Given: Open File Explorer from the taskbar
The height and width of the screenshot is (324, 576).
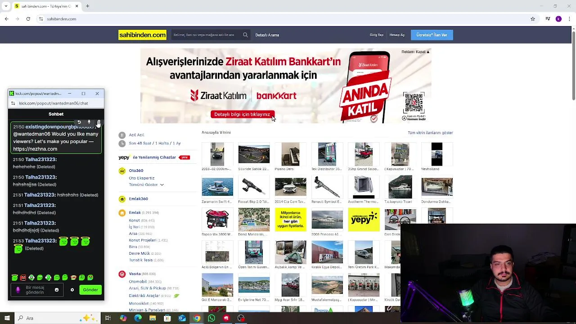Looking at the screenshot, I should pos(153,318).
